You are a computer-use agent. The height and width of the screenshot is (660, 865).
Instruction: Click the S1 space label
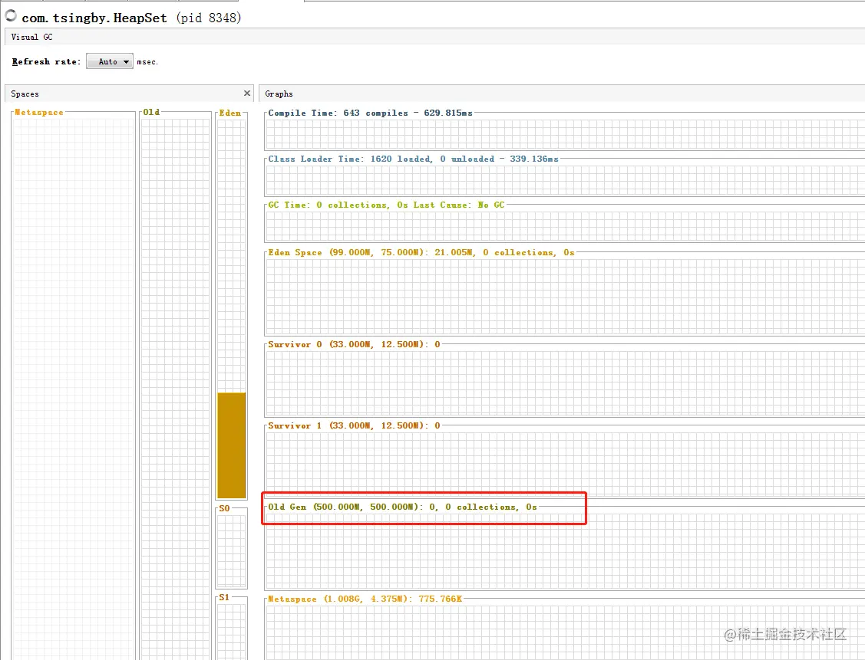pyautogui.click(x=224, y=597)
